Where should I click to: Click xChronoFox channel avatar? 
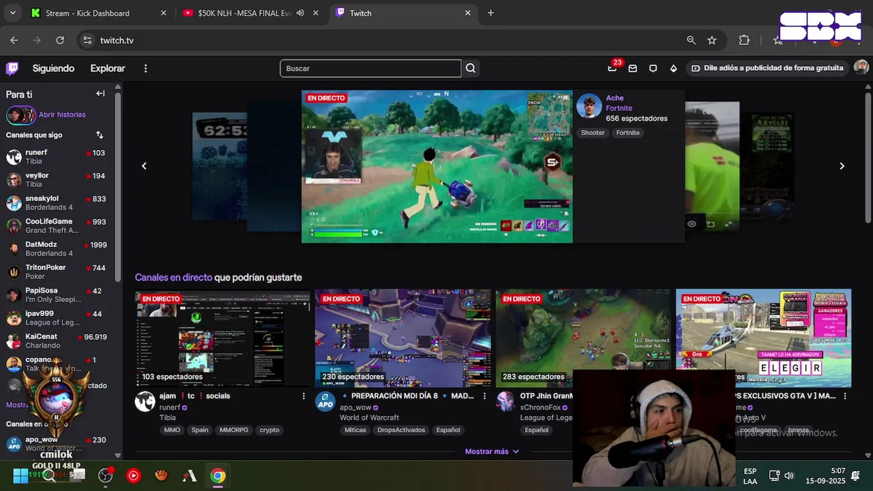tap(505, 402)
